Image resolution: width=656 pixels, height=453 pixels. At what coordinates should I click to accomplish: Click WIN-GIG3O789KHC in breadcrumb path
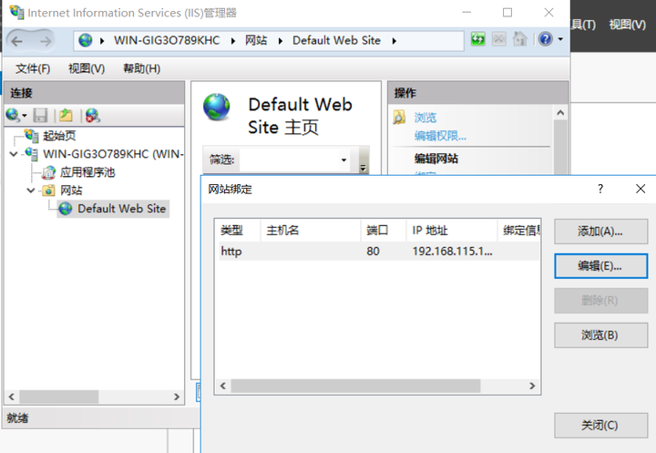(167, 40)
